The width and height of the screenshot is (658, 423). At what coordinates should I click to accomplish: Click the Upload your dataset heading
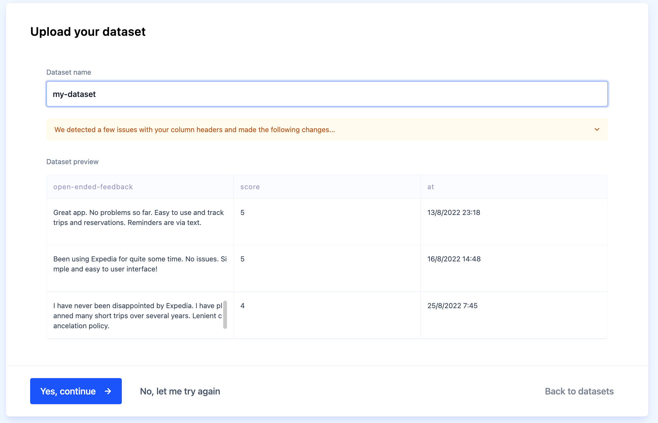point(88,32)
